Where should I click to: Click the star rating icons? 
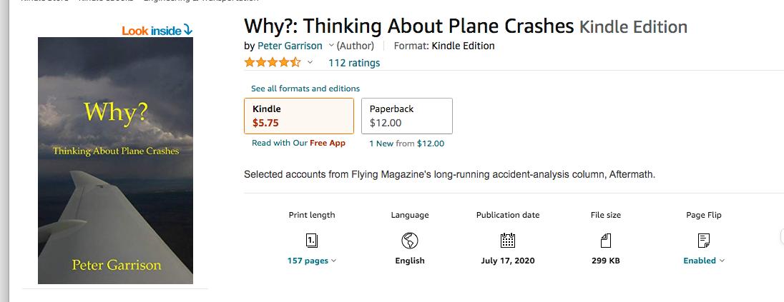click(x=272, y=63)
